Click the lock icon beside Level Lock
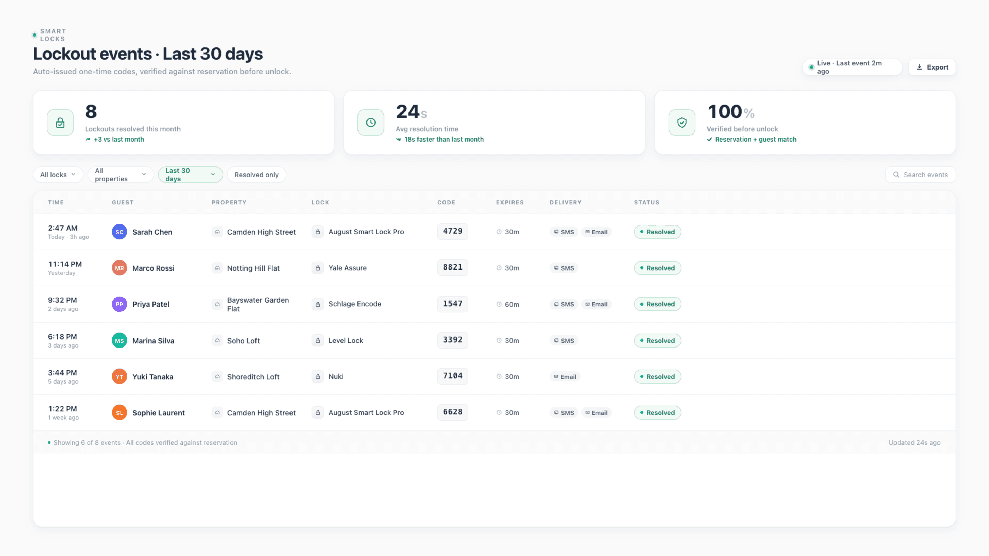Screen dimensions: 989x556 318,340
